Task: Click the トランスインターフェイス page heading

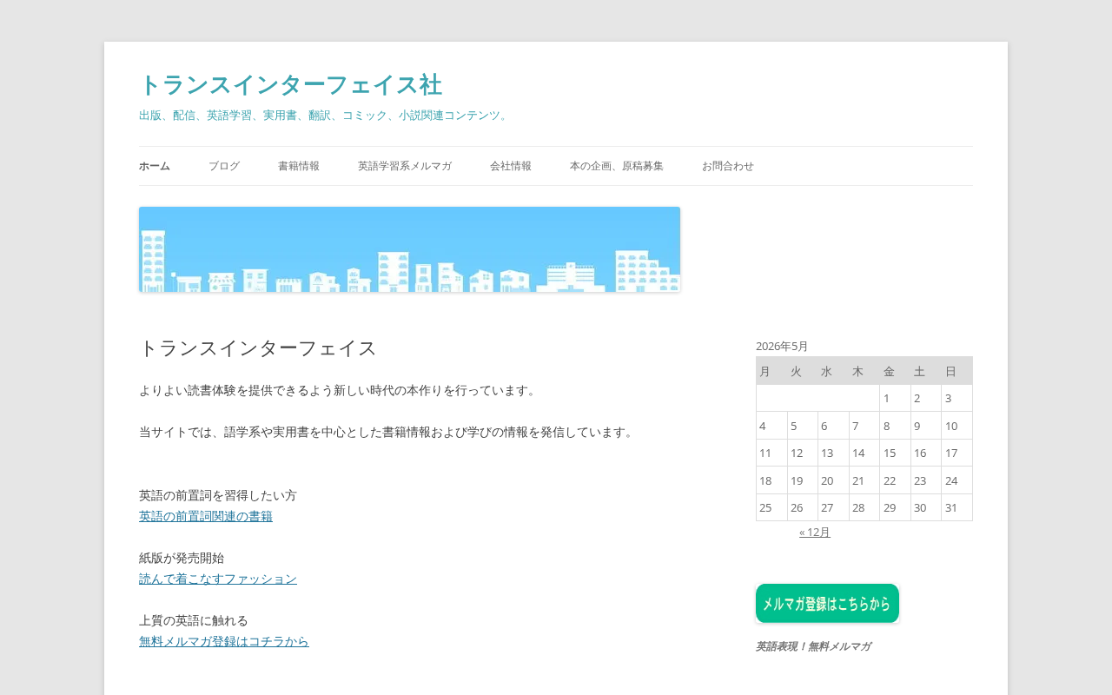Action: point(258,347)
